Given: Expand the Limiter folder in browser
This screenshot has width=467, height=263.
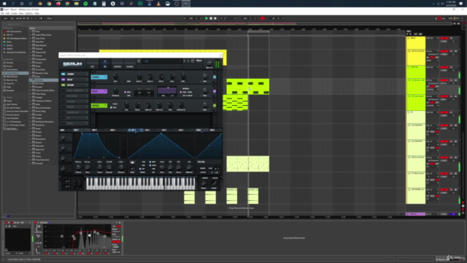Looking at the screenshot, I should pos(31,115).
